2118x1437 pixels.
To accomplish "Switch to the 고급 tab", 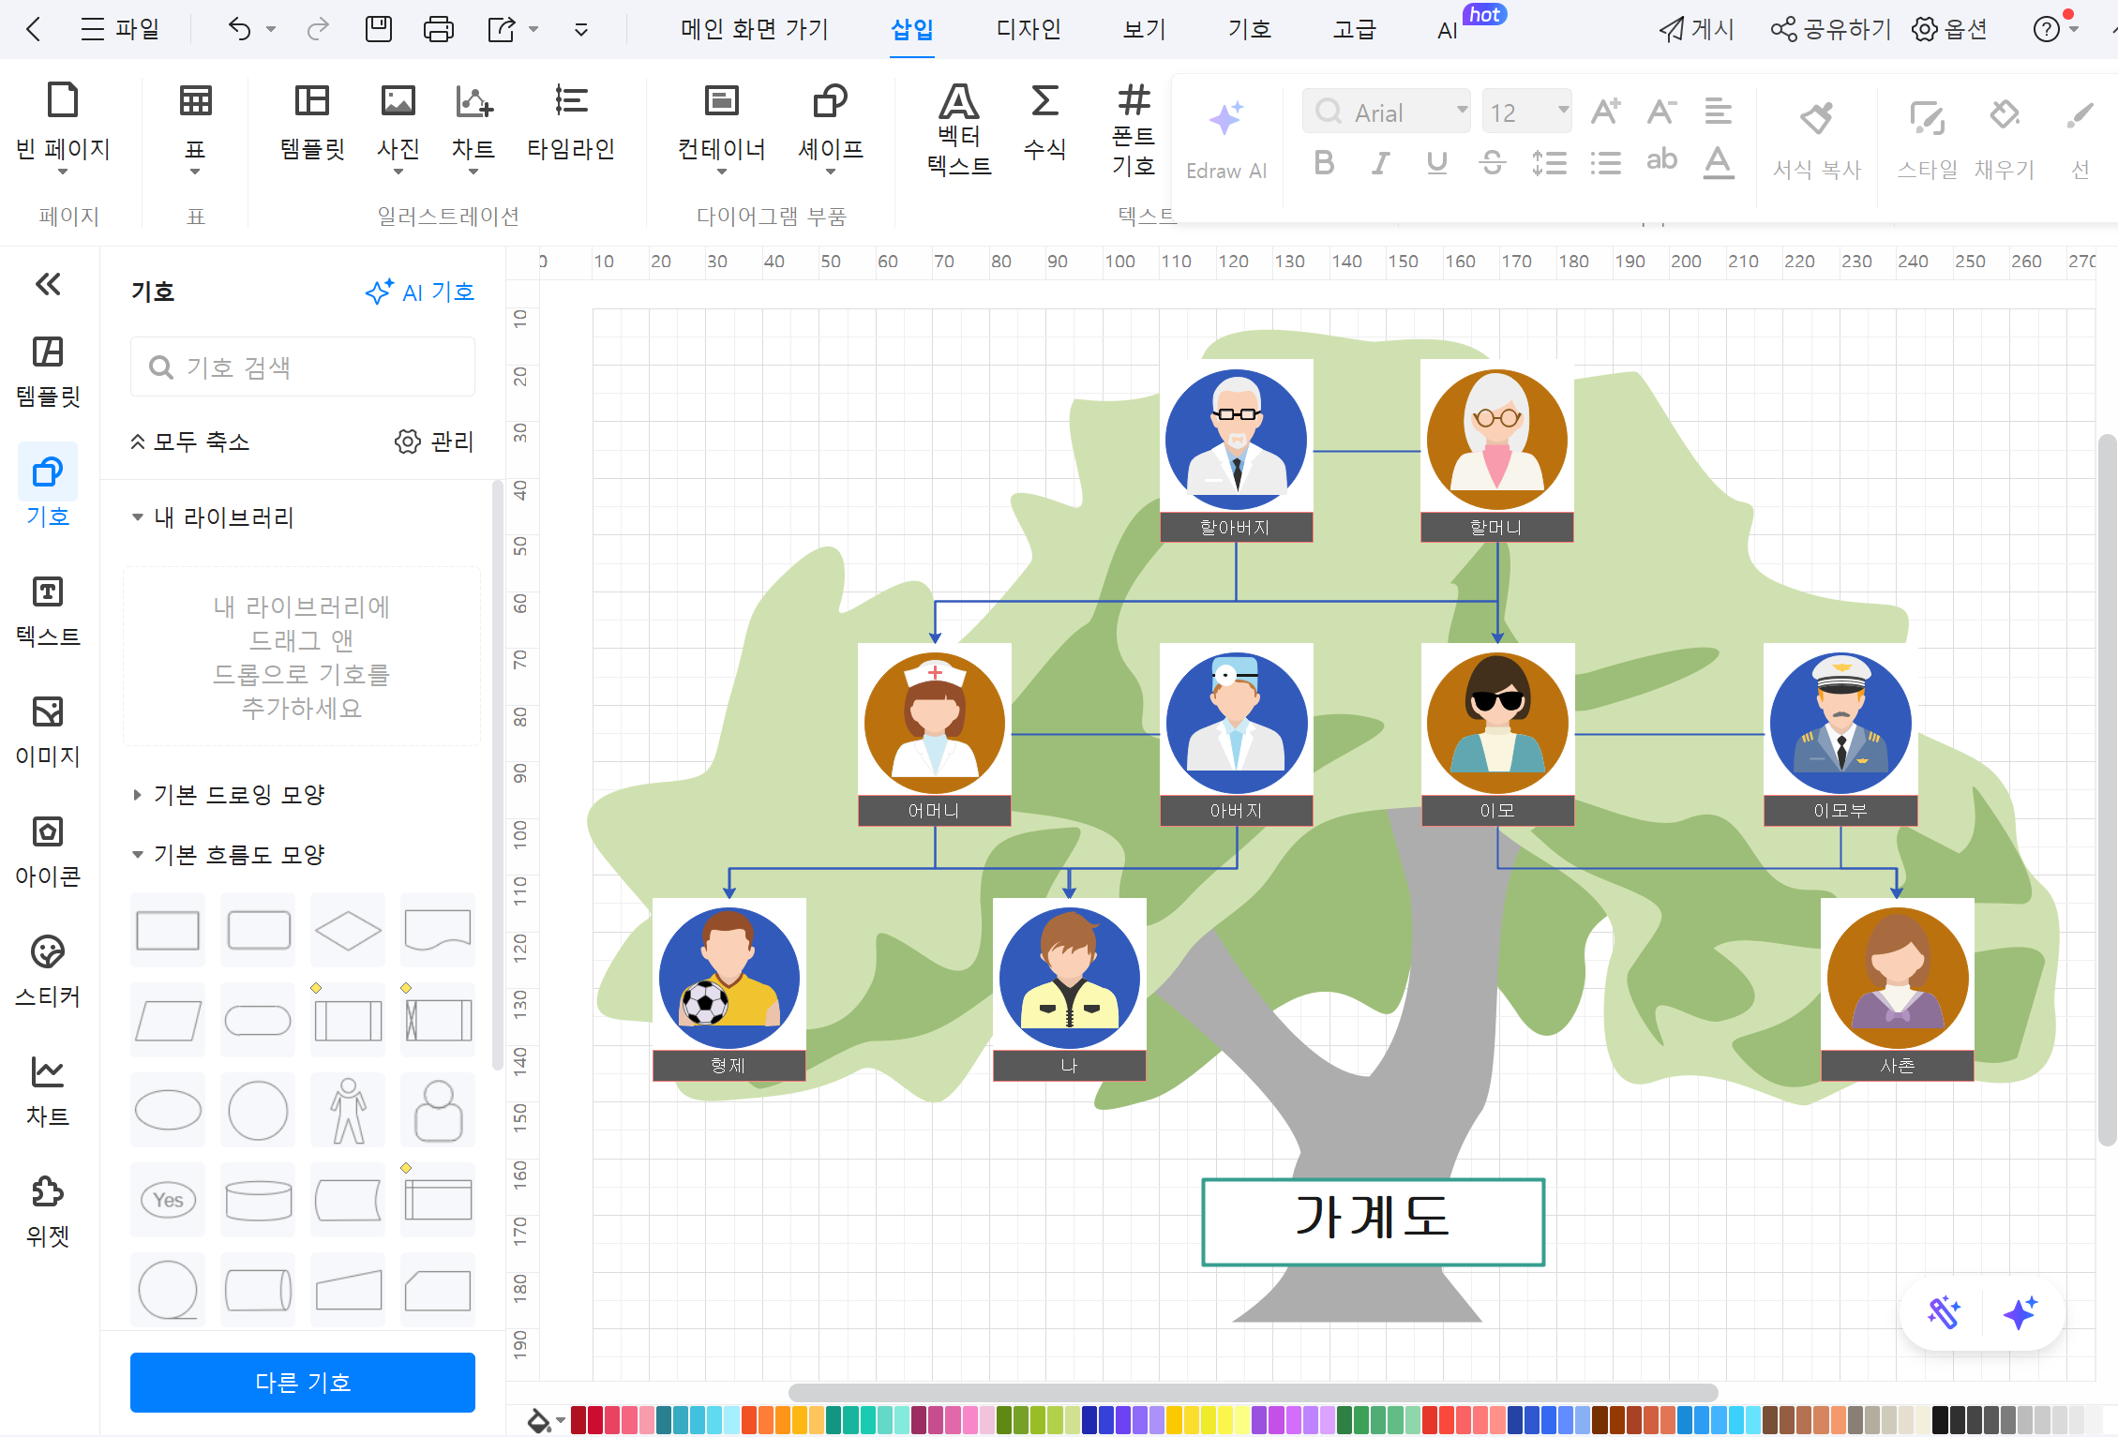I will pyautogui.click(x=1355, y=29).
